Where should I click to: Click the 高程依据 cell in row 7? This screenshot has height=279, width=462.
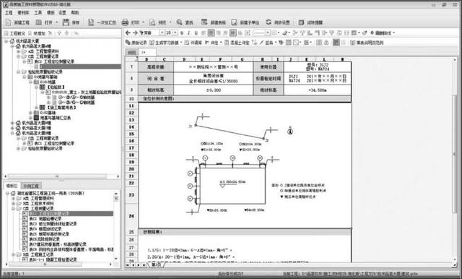(156, 66)
